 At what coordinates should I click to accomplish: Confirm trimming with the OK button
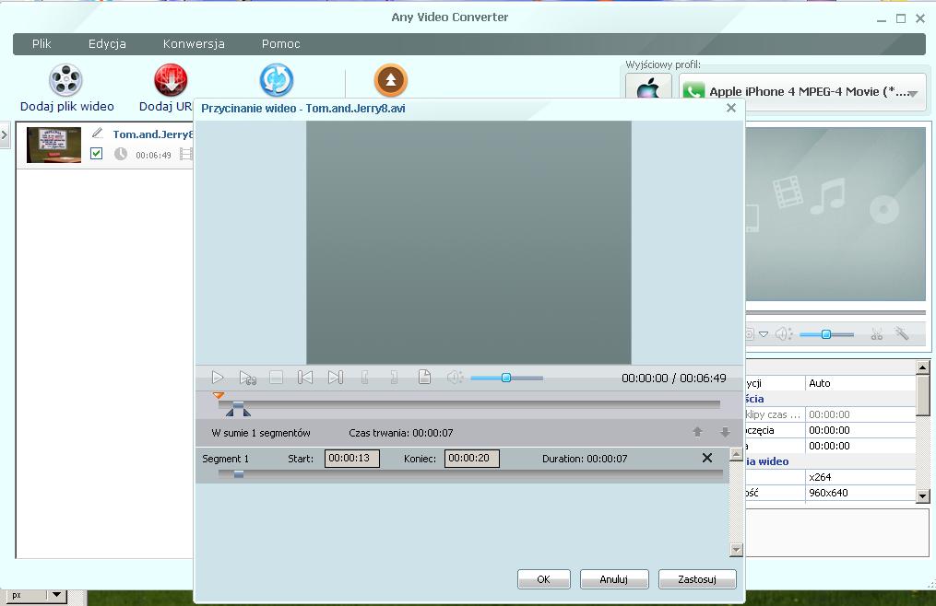544,579
